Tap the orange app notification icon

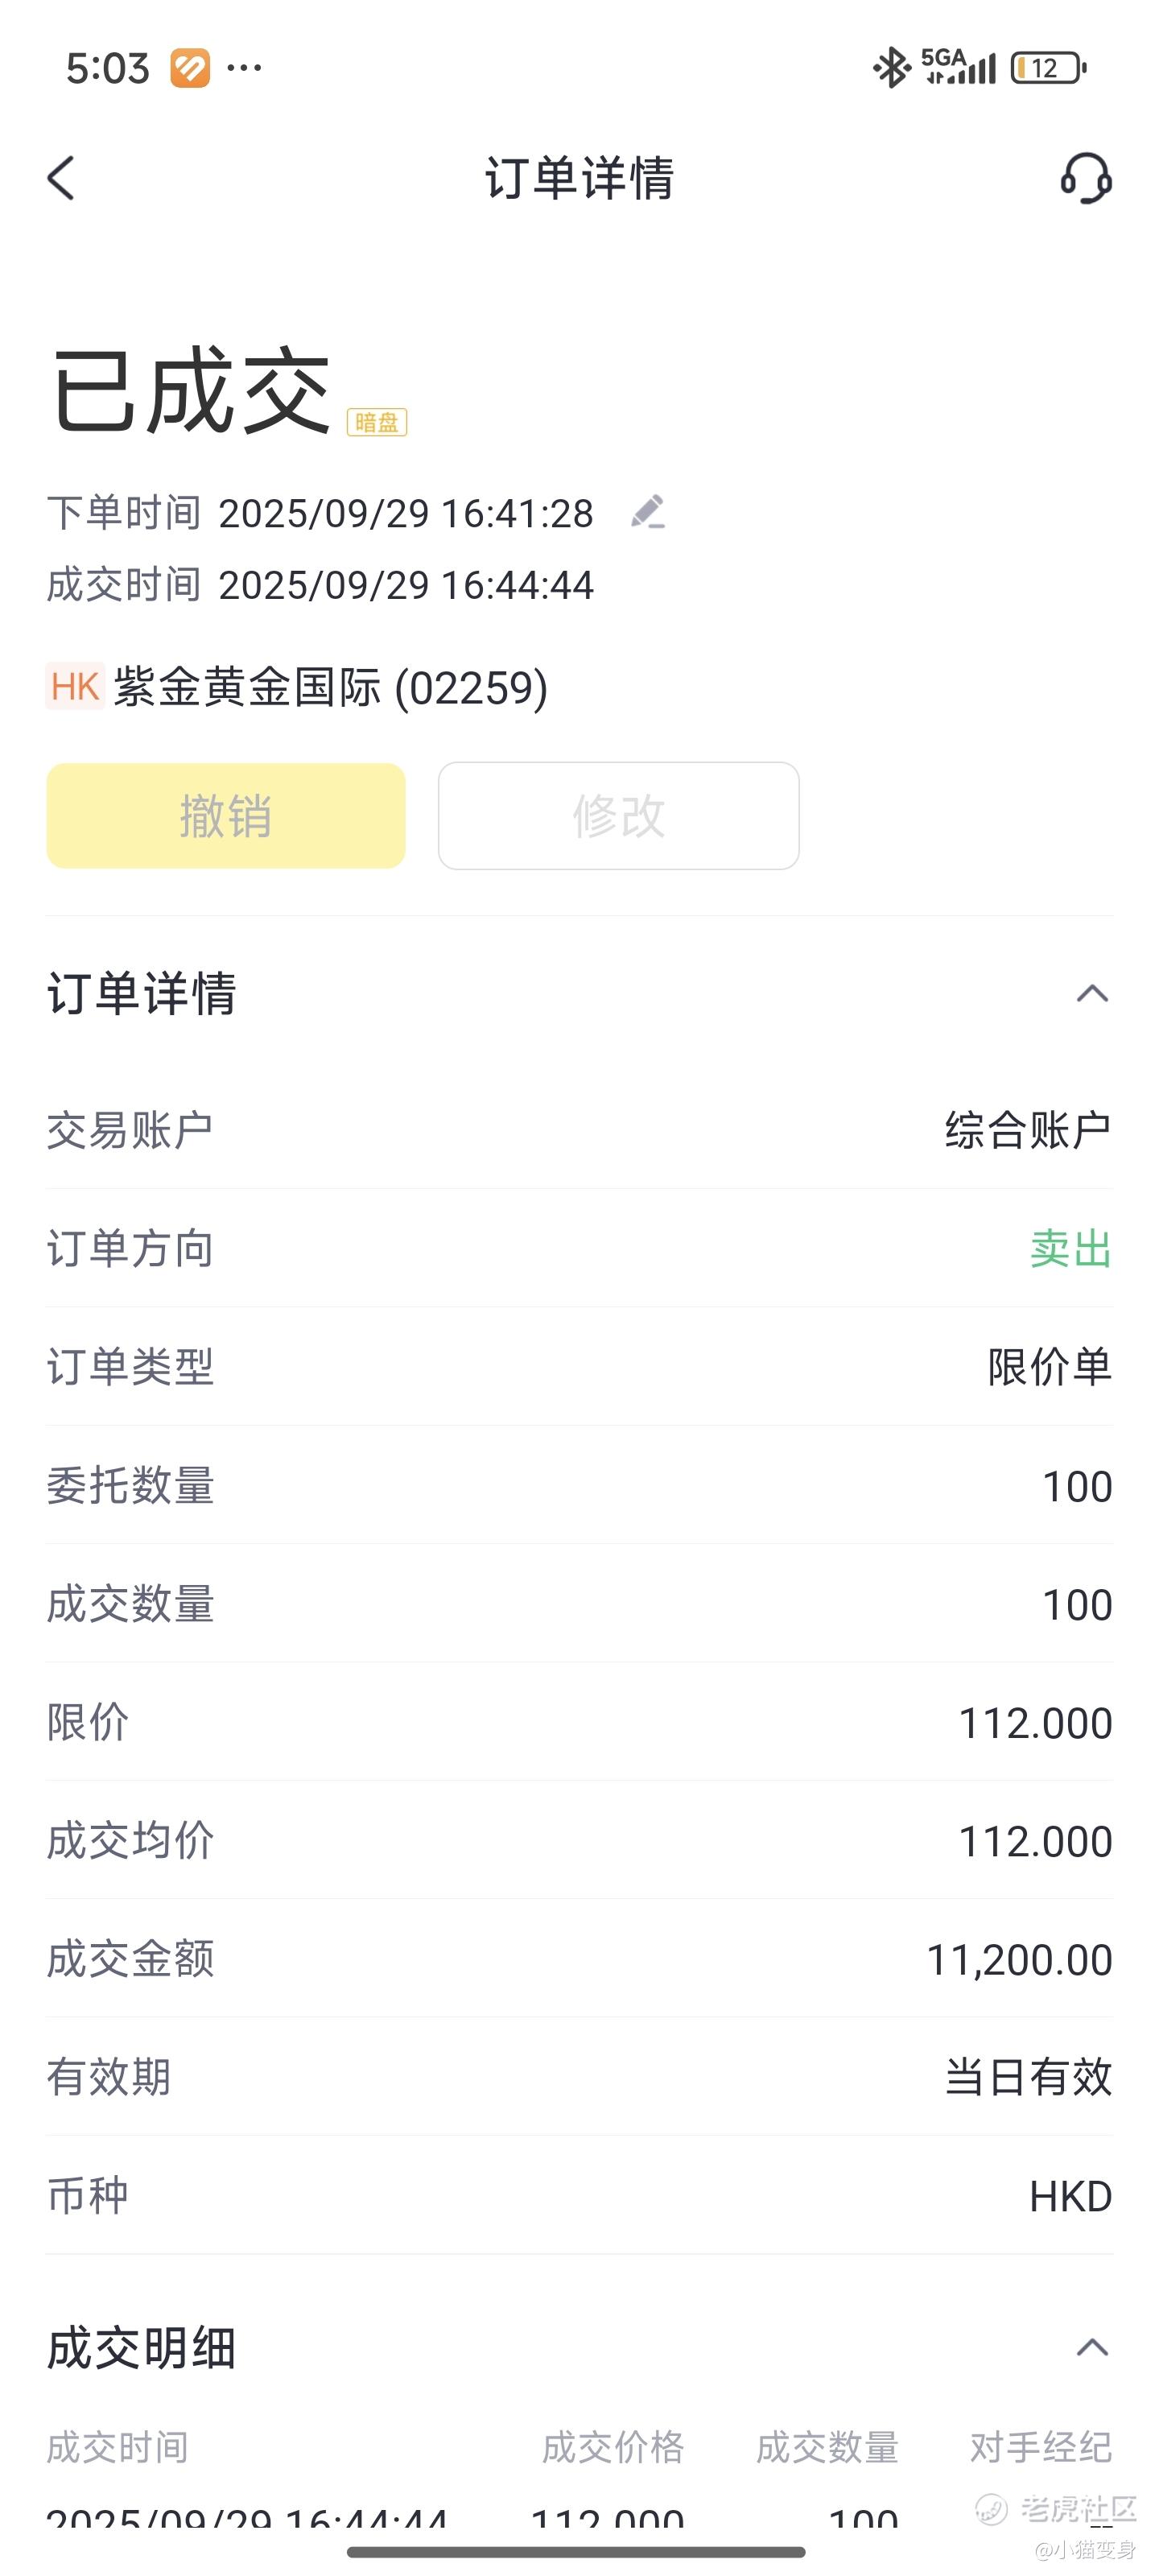(x=190, y=68)
